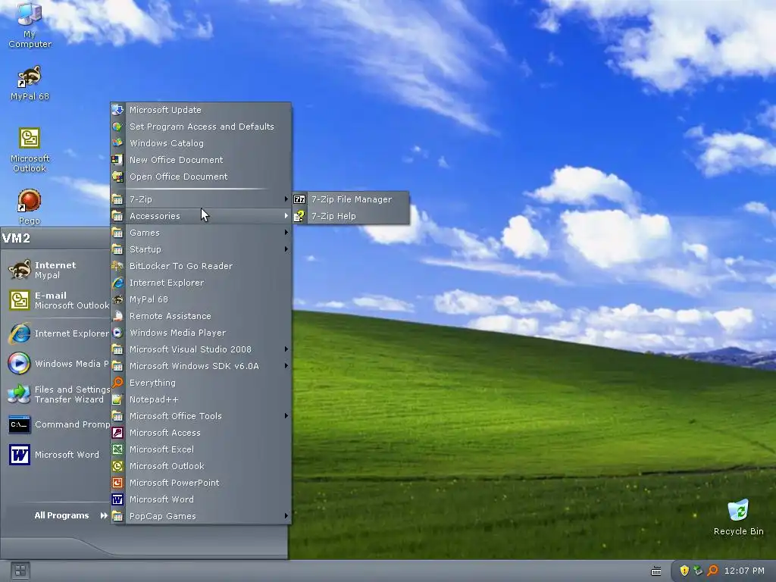Launch Everything search program
776x582 pixels.
[201, 383]
